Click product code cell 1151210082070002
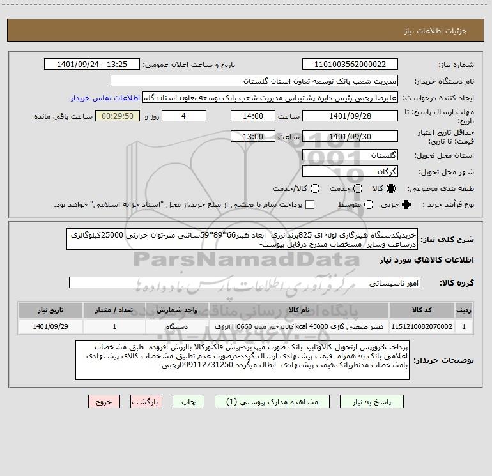This screenshot has height=476, width=492. 422,326
